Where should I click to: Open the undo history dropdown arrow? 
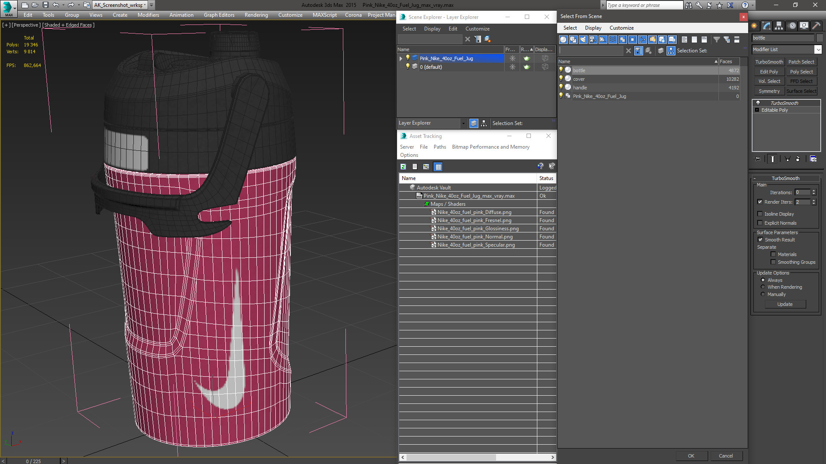[x=63, y=5]
